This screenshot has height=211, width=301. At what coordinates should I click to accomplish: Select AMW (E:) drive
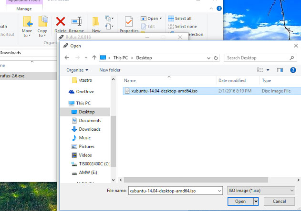(x=84, y=173)
